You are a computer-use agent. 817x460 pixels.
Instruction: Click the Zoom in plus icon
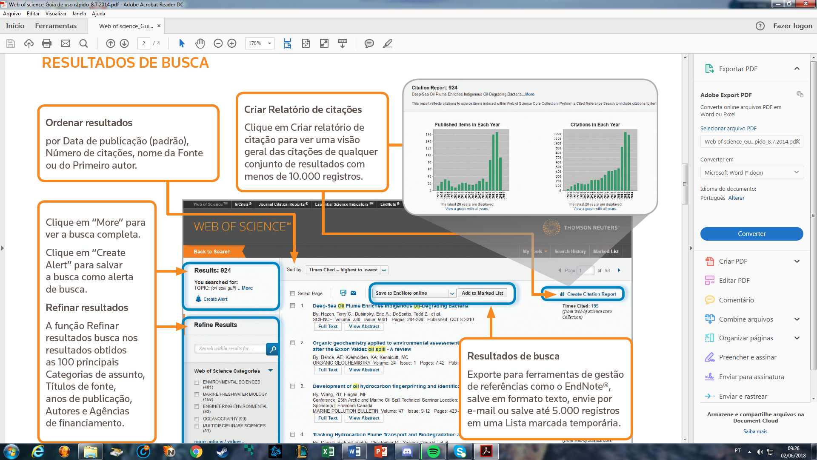232,43
